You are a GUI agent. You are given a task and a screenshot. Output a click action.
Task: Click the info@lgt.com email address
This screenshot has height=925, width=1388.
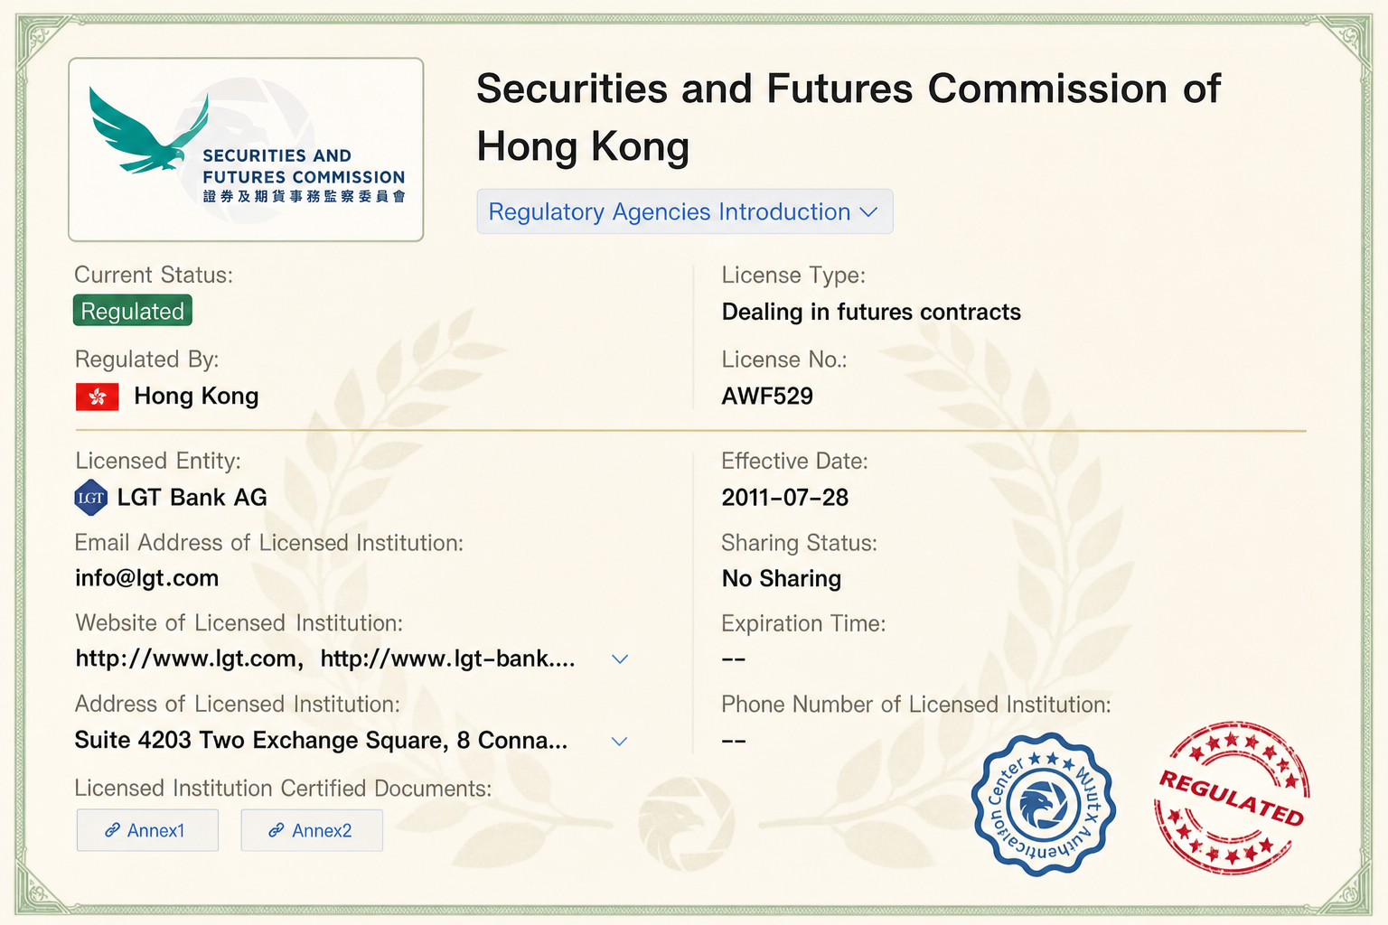coord(147,578)
